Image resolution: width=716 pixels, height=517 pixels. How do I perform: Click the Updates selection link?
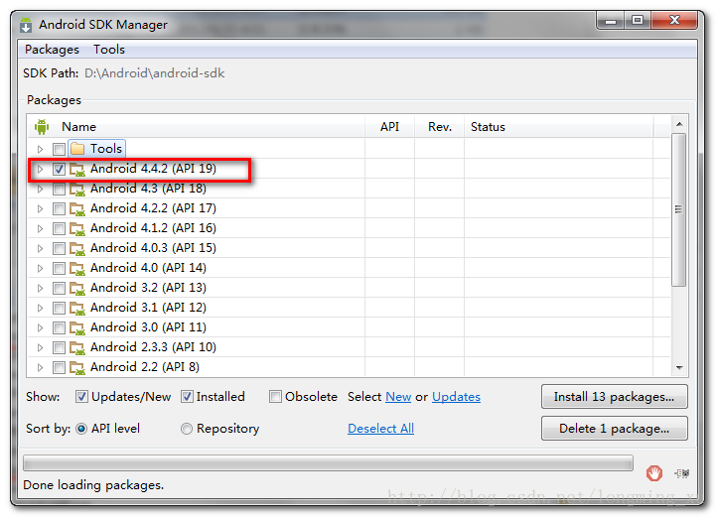(x=456, y=397)
